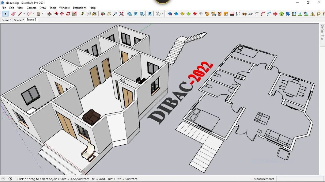Select the Pan hand tool
This screenshot has width=325, height=182.
coord(109,14)
